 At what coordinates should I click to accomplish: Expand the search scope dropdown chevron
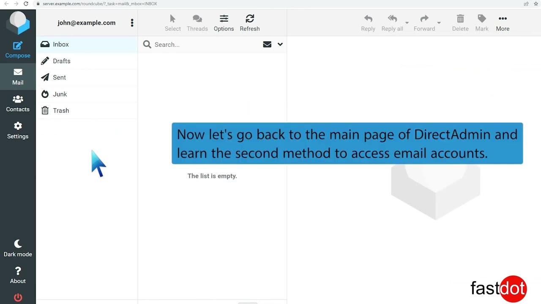coord(280,44)
